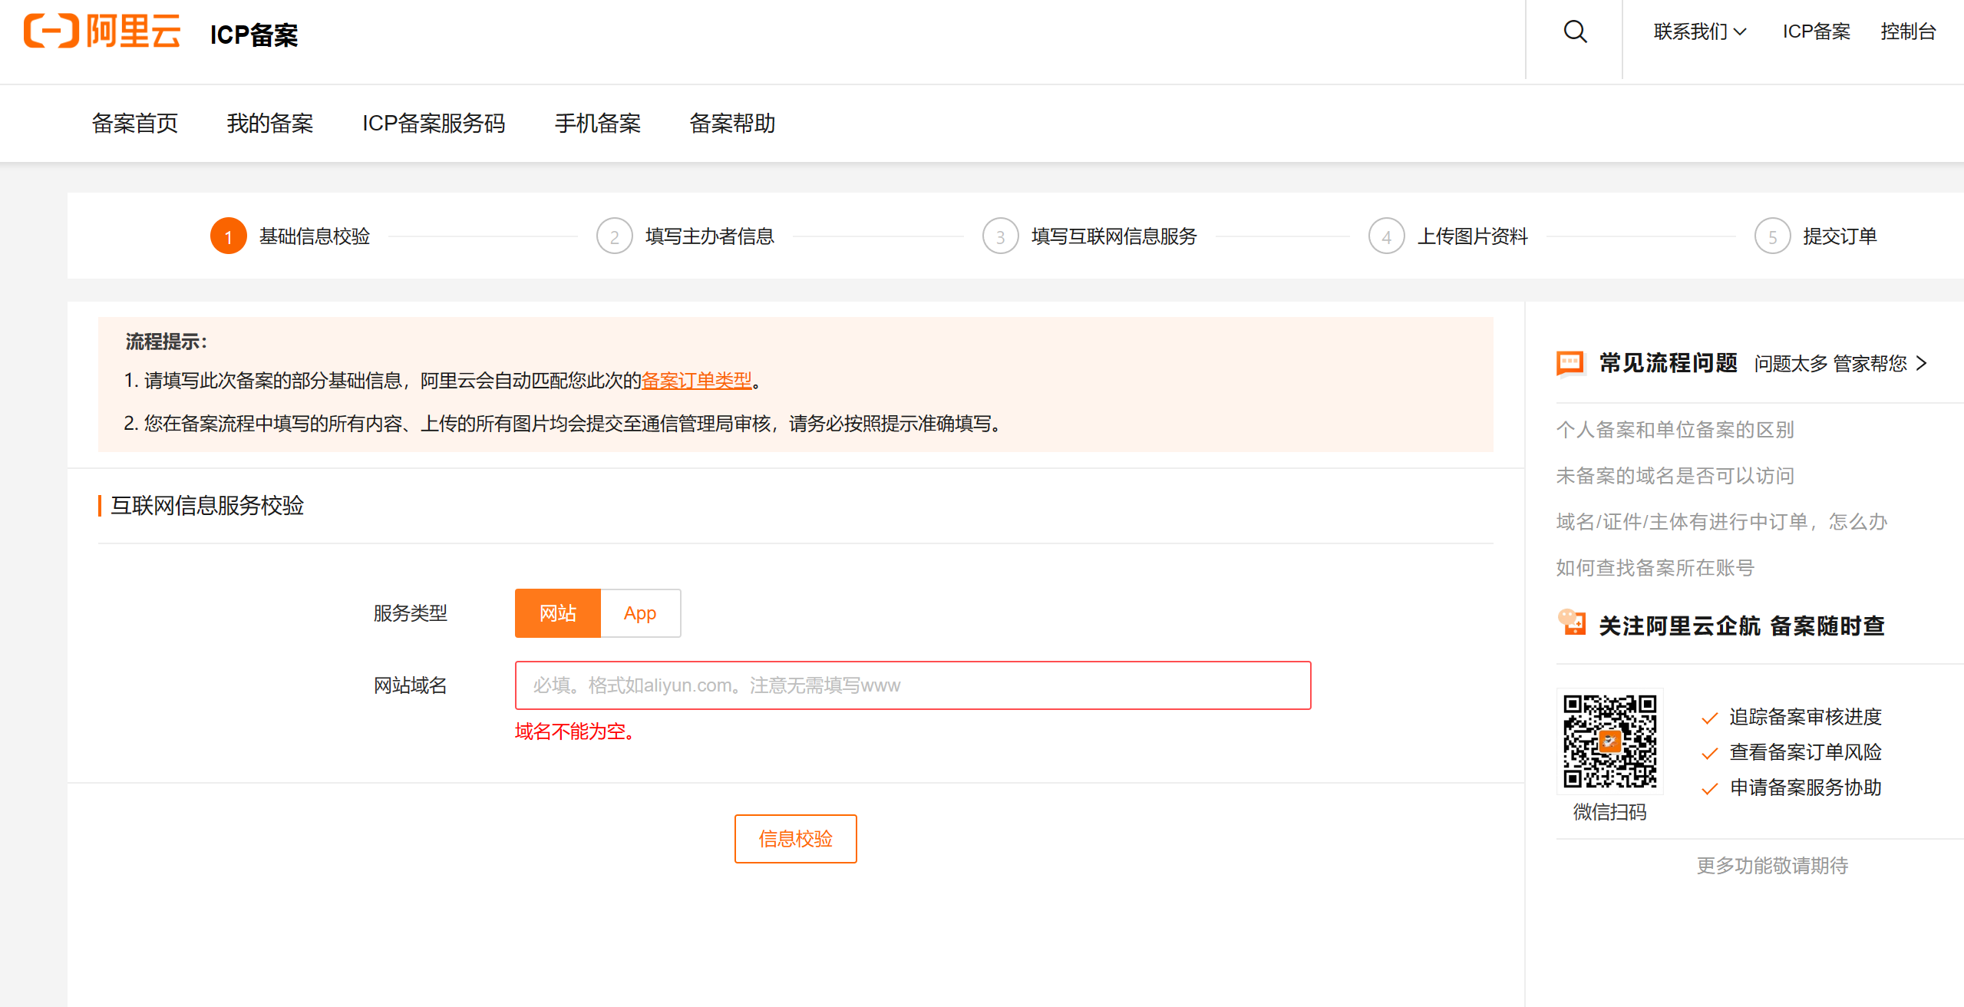1964x1007 pixels.
Task: Click the 常见流程问题 chat bubble icon
Action: (x=1570, y=363)
